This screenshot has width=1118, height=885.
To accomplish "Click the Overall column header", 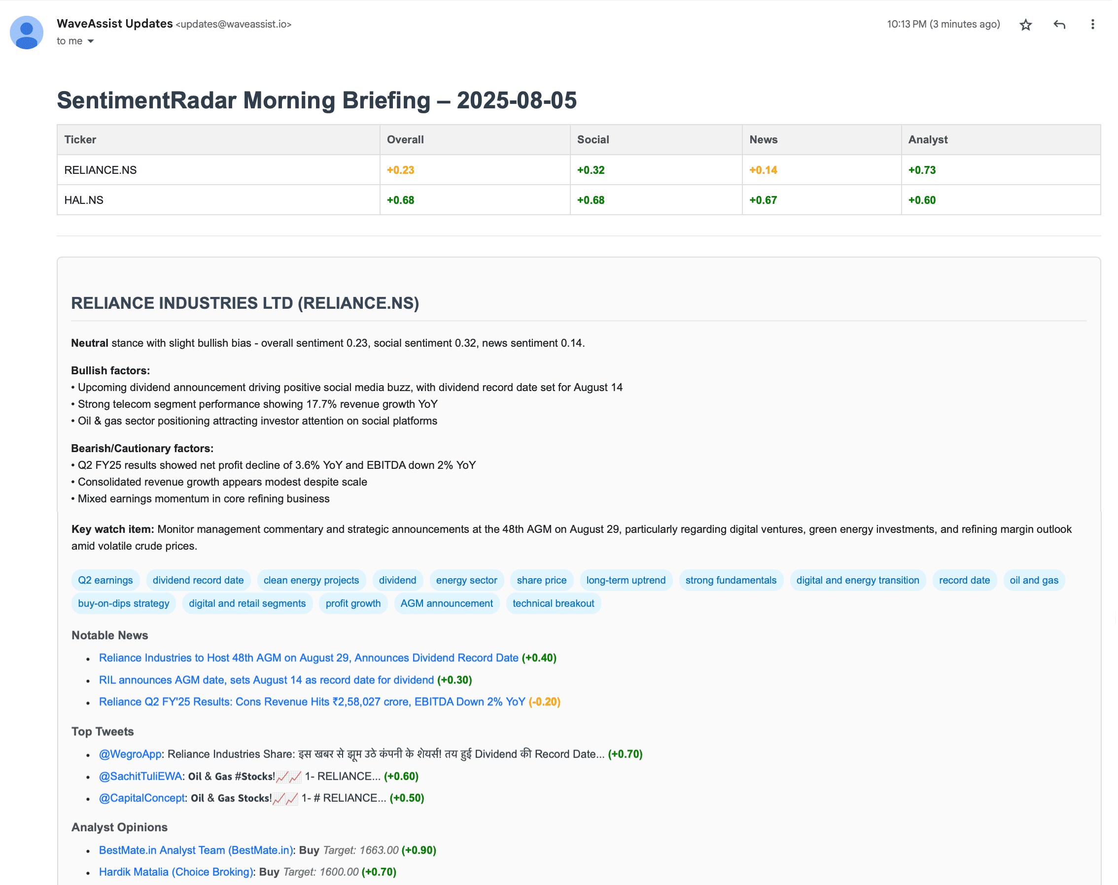I will [x=475, y=139].
